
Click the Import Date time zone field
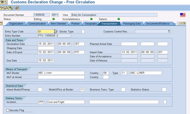[163, 52]
